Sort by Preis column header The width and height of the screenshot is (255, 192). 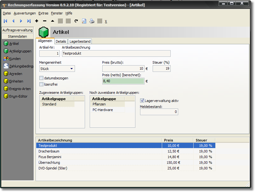(x=178, y=140)
